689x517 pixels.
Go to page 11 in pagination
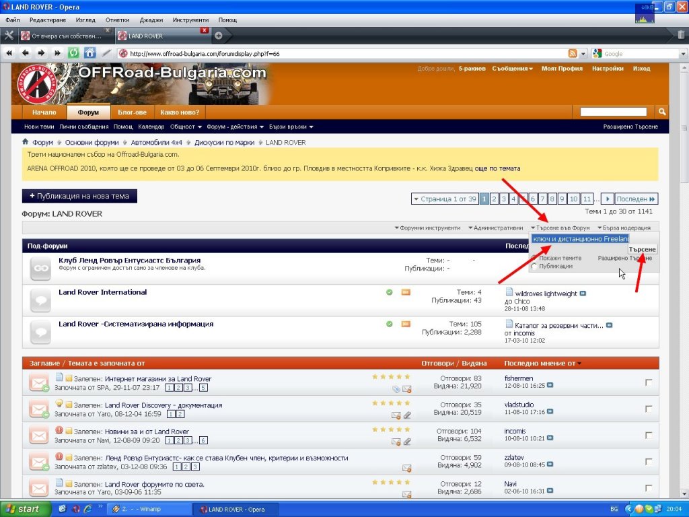click(587, 199)
